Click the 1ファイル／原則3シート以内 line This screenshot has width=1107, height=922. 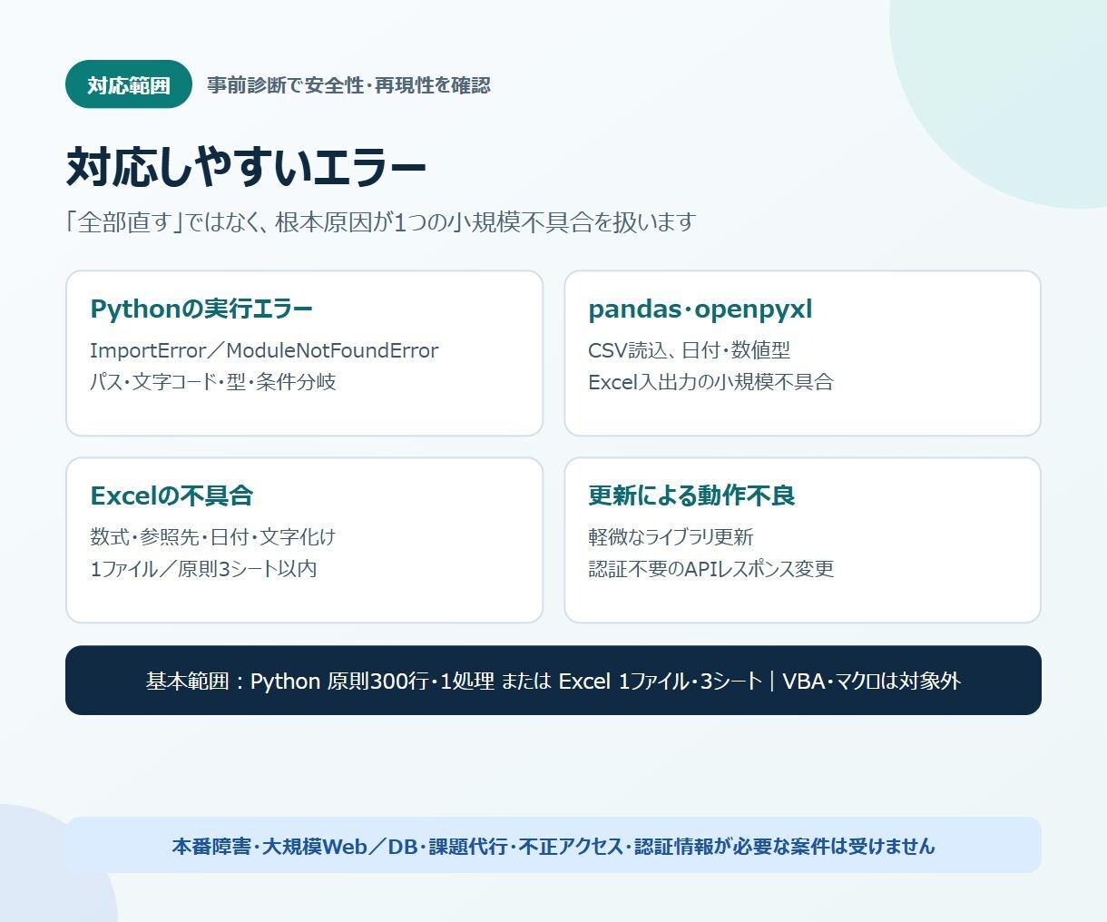(203, 569)
